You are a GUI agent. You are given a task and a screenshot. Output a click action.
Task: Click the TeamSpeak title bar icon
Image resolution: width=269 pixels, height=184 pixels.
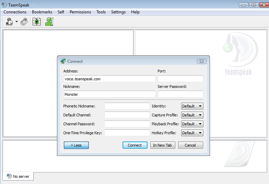tap(4, 5)
